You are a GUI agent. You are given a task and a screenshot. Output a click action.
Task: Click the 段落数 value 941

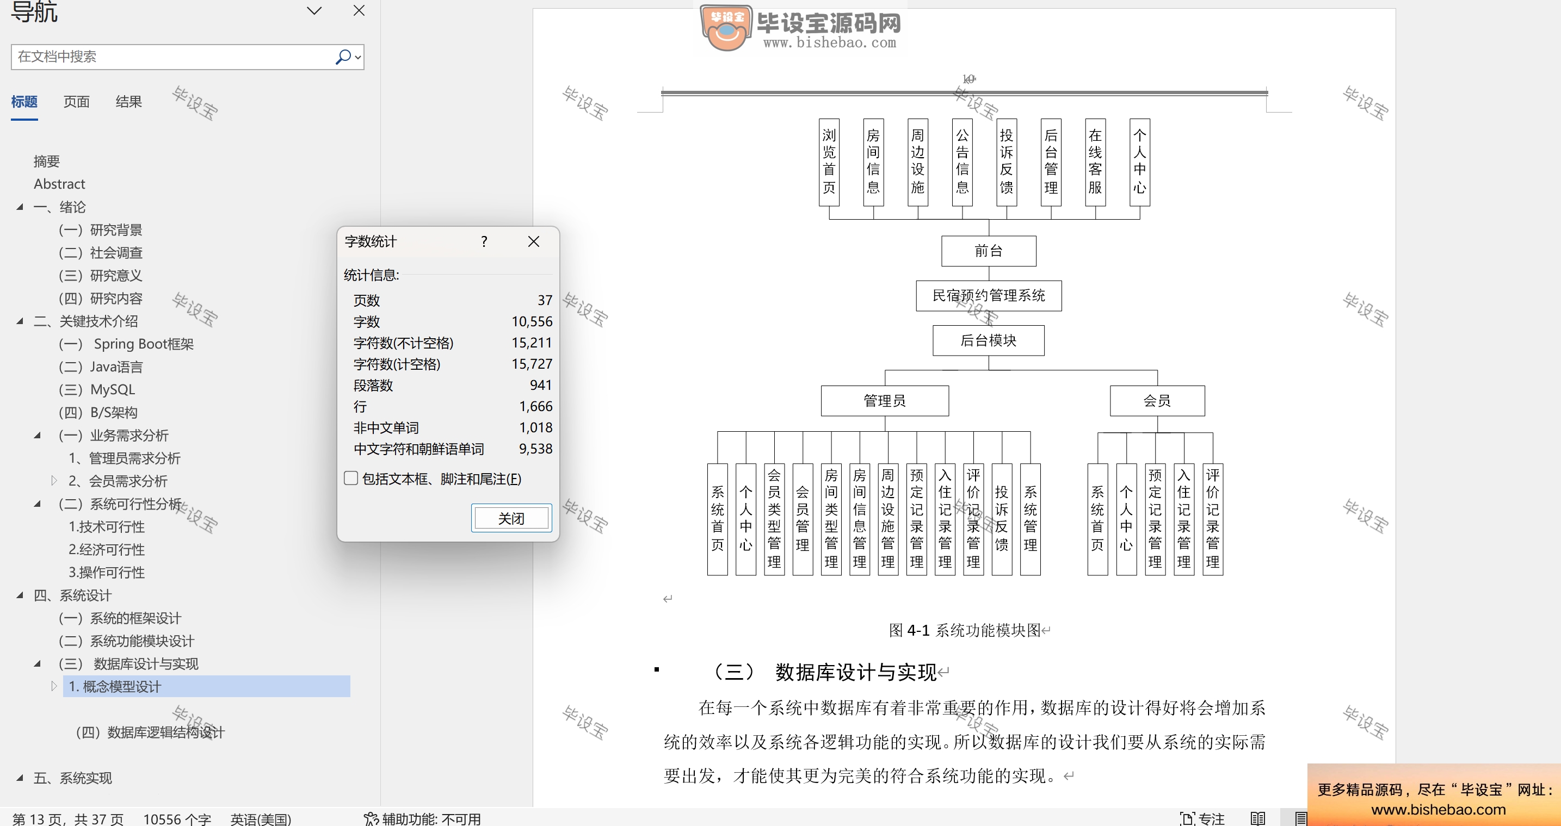[x=540, y=385]
